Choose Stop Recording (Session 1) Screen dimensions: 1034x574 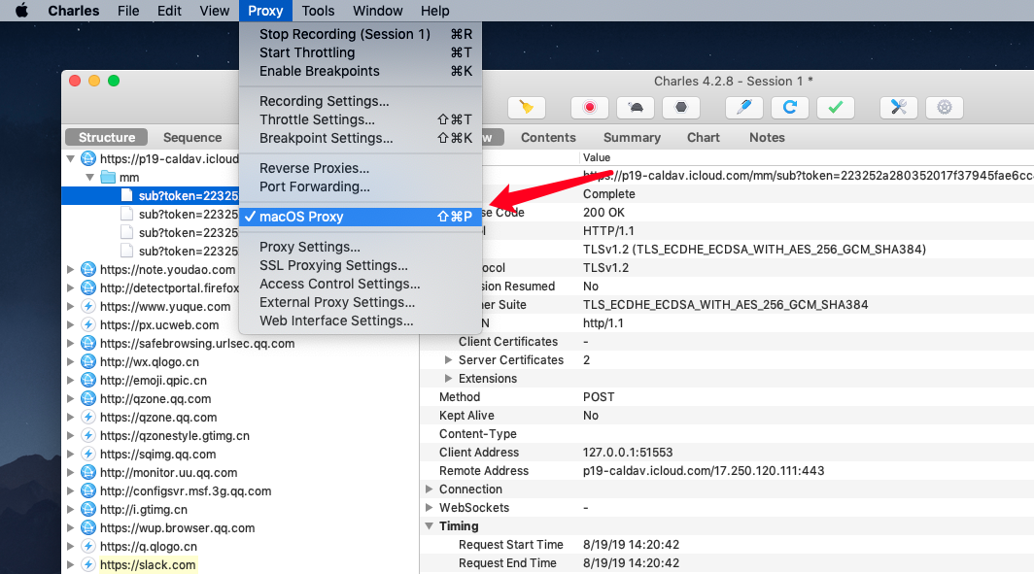[360, 34]
